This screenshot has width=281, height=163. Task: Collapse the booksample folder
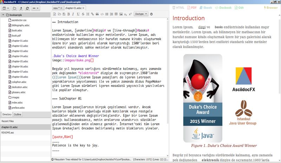point(3,15)
